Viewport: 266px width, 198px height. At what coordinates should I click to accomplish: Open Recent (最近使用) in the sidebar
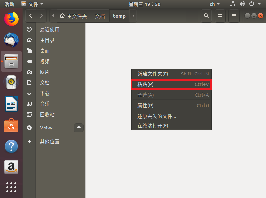click(x=49, y=30)
